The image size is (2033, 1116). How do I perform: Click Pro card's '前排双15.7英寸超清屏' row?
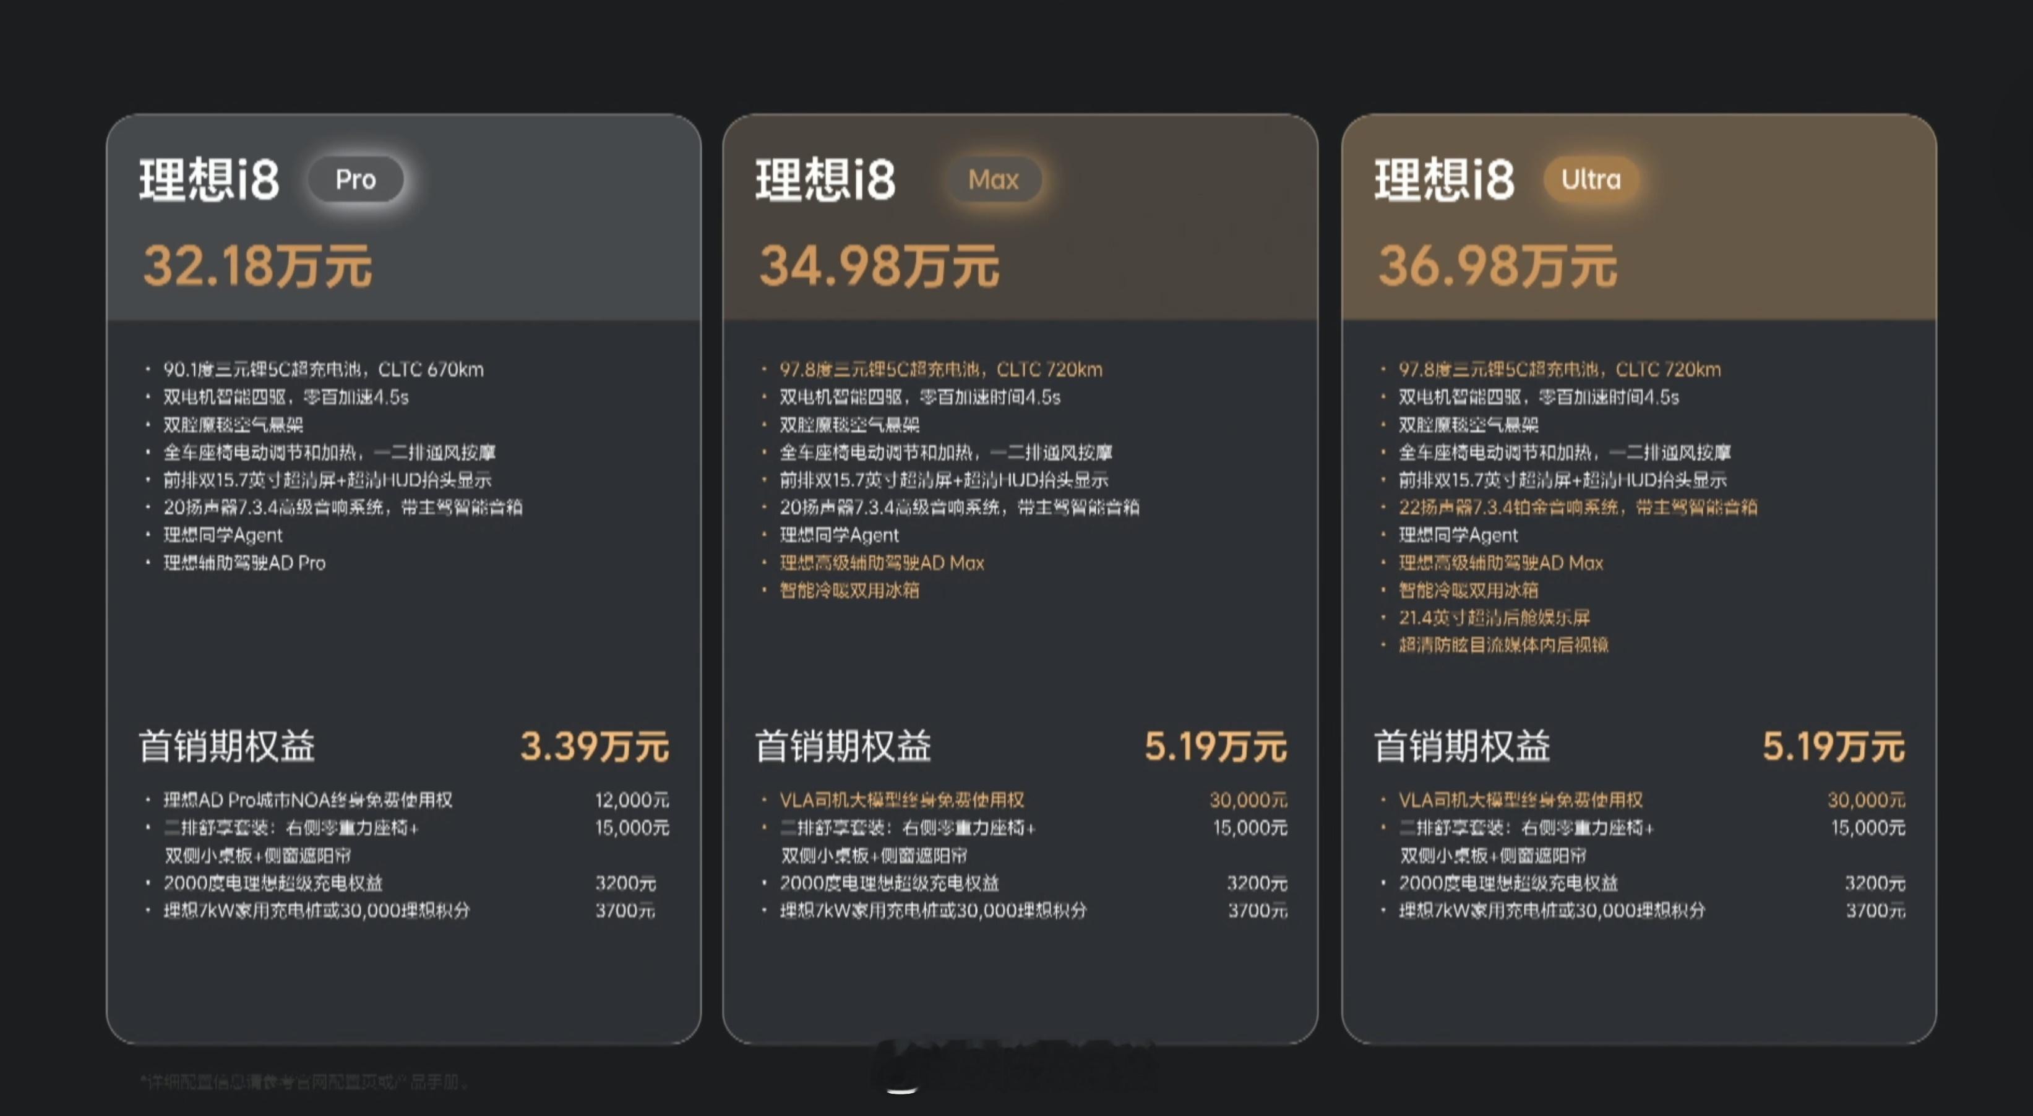pos(327,480)
